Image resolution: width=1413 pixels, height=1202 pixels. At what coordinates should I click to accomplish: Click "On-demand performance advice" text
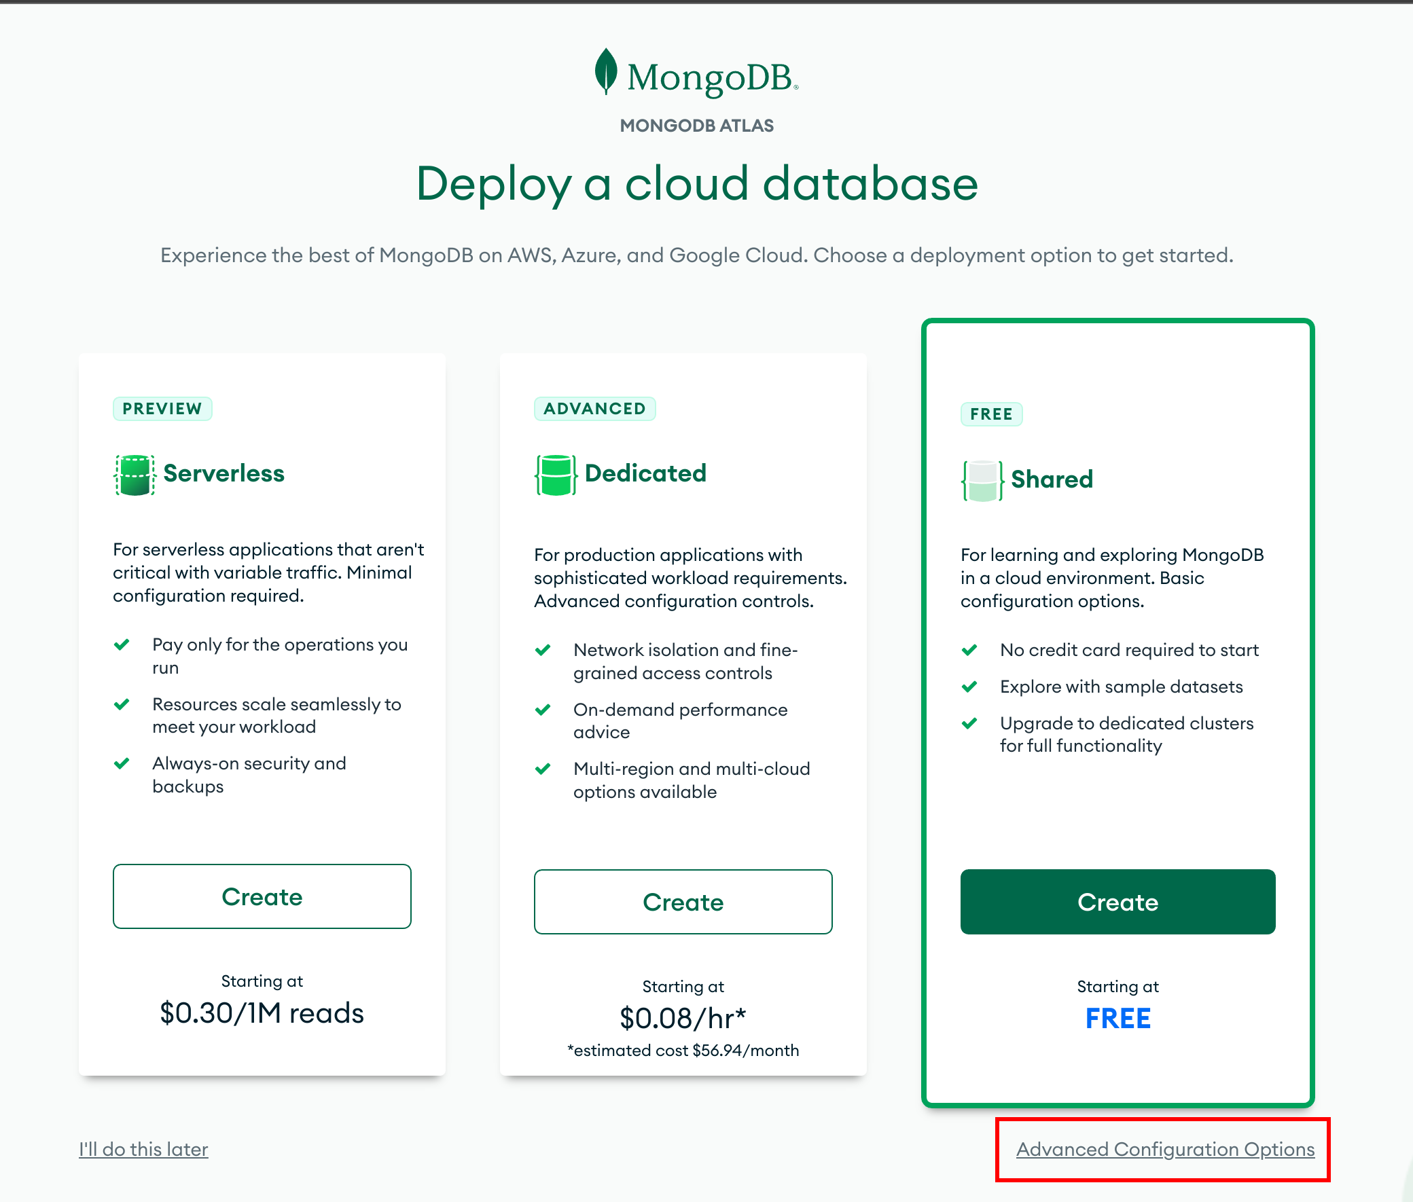pyautogui.click(x=680, y=721)
